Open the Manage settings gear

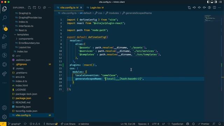coord(5,117)
